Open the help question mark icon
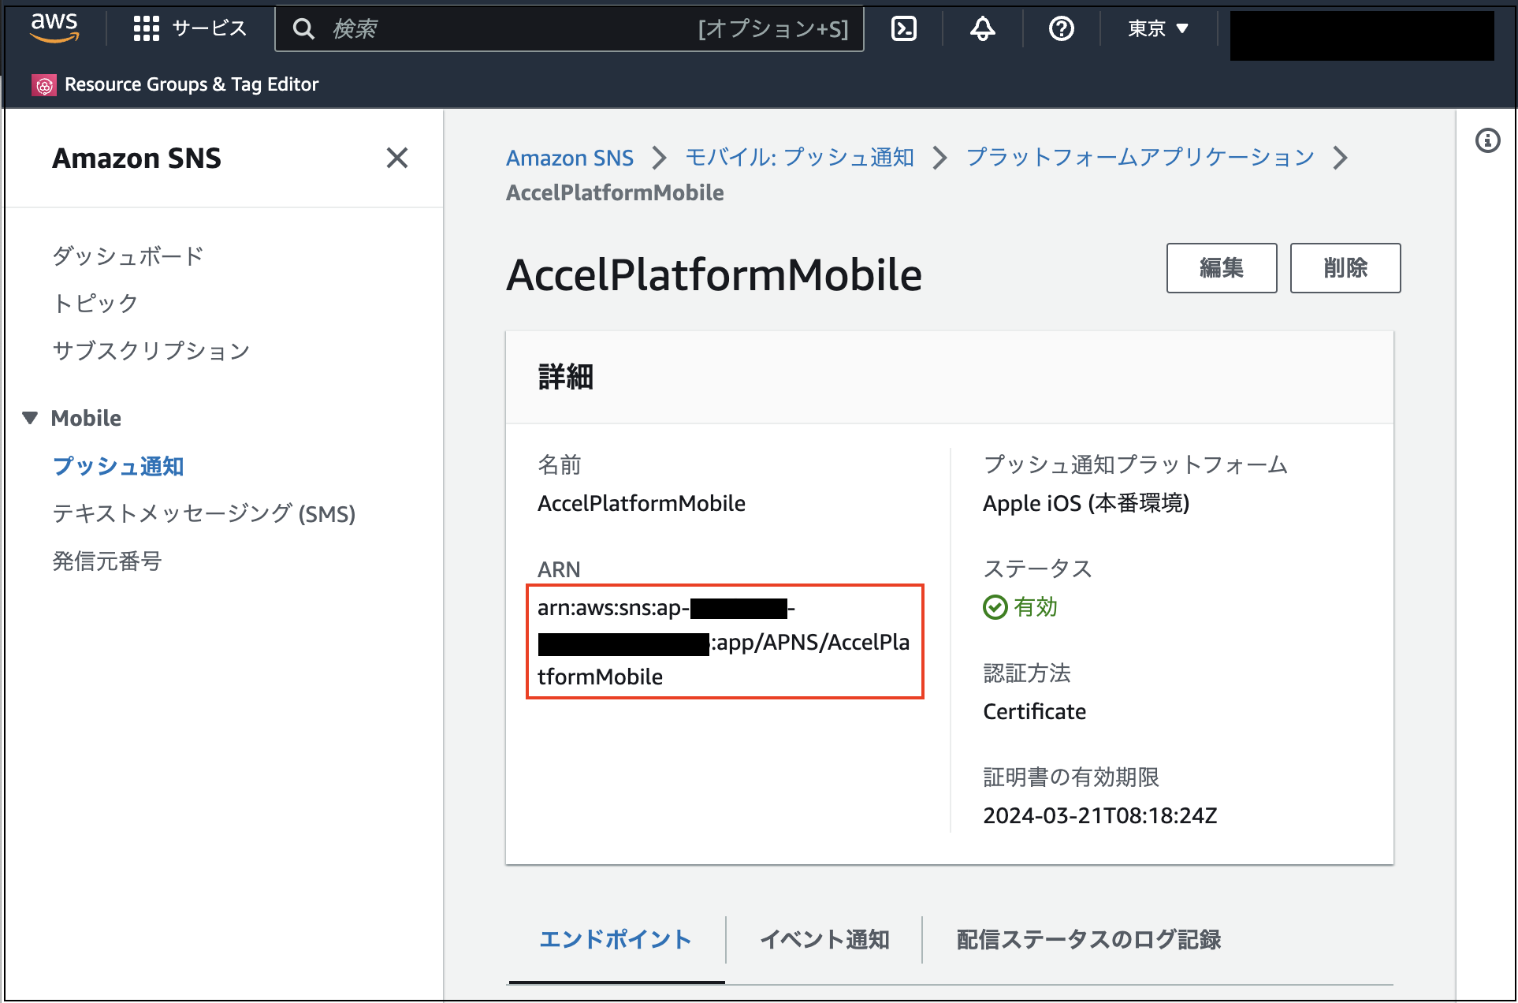The image size is (1518, 1003). (x=1061, y=28)
